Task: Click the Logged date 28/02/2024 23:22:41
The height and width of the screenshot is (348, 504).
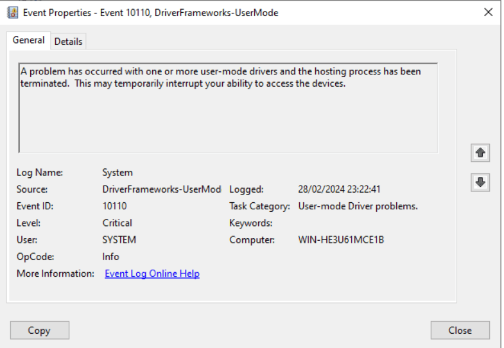Action: coord(339,189)
